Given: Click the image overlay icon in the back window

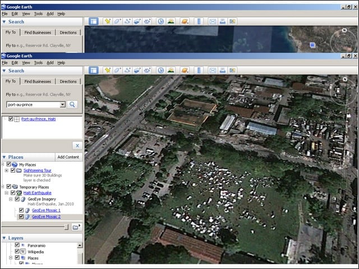Looking at the screenshot, I should coord(137,21).
